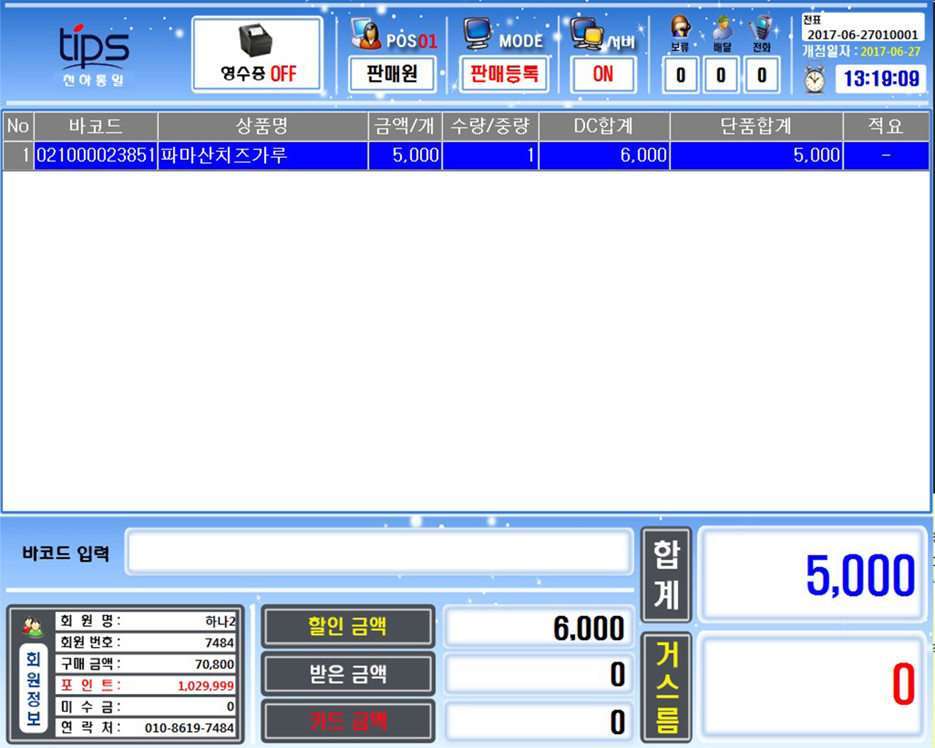The width and height of the screenshot is (935, 748).
Task: Click the server computers icon
Action: tap(587, 34)
